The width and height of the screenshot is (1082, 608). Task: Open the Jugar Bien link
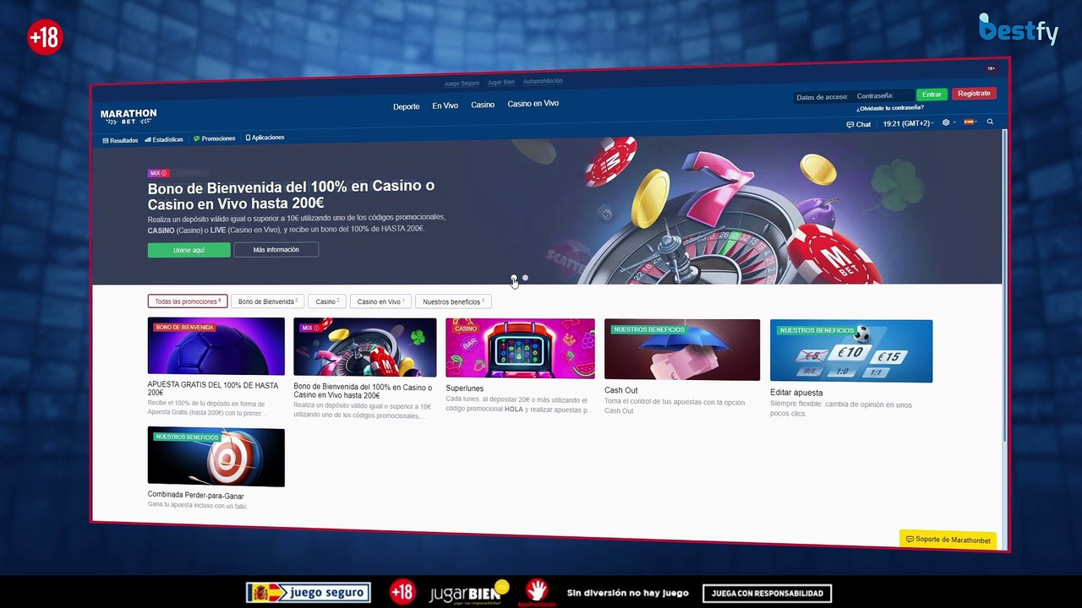[501, 83]
